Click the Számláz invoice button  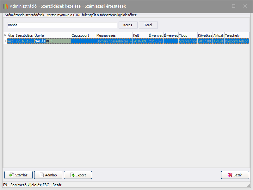[x=18, y=175]
